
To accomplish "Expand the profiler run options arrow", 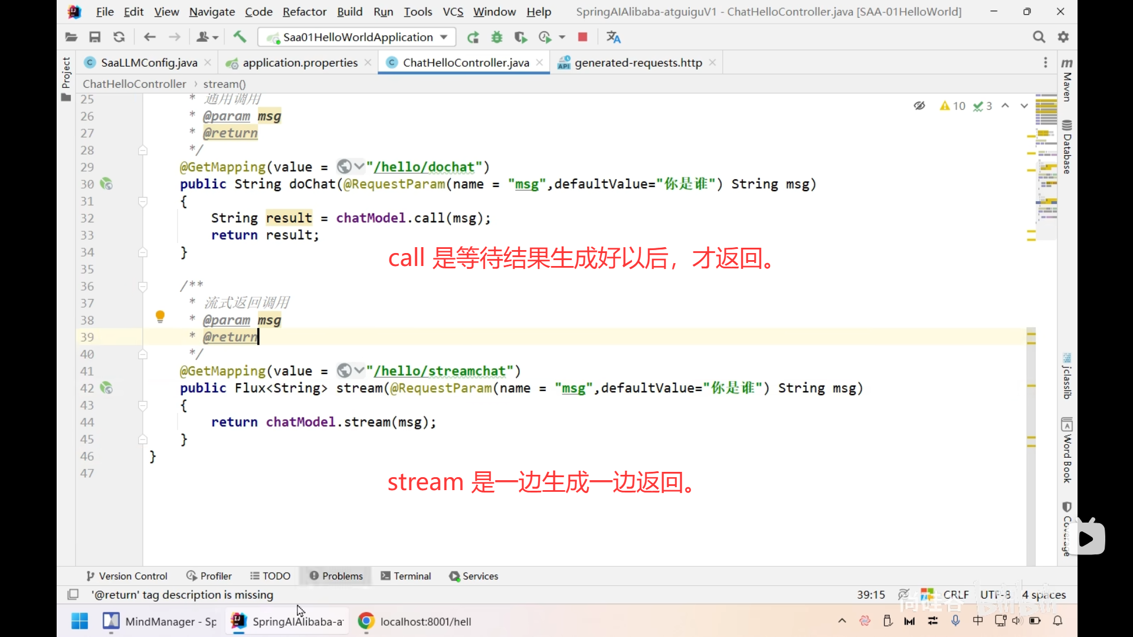I will [x=562, y=37].
